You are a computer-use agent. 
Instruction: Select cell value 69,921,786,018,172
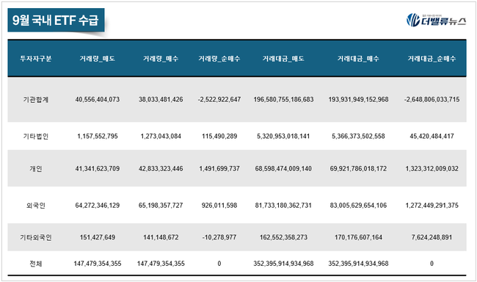tap(358, 168)
